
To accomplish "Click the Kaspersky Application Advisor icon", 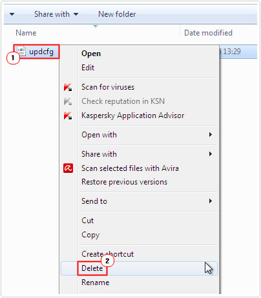I will pos(68,115).
